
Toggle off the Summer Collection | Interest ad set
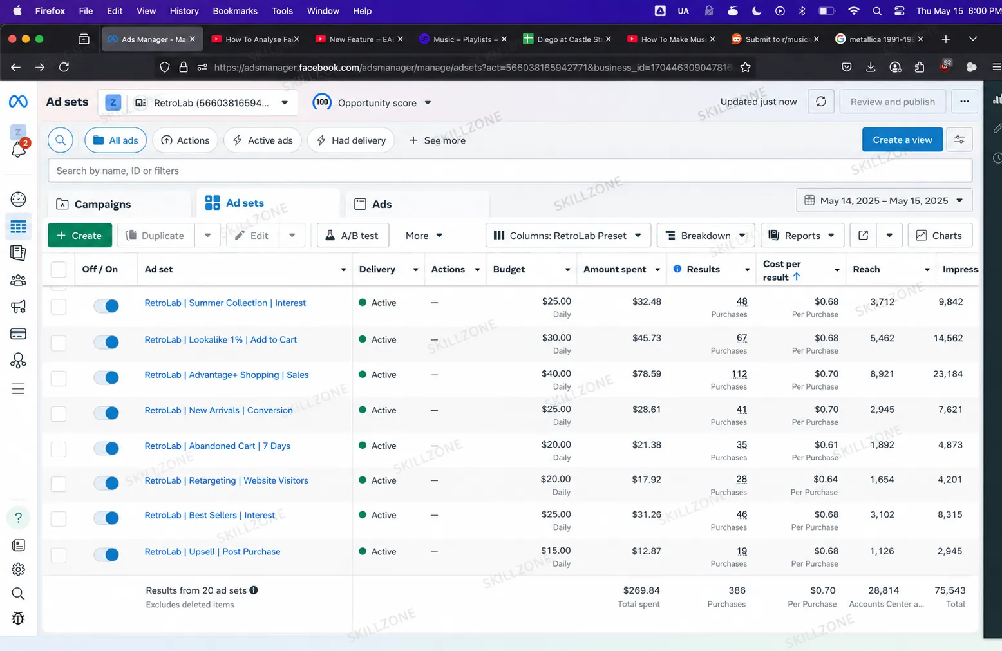tap(106, 306)
